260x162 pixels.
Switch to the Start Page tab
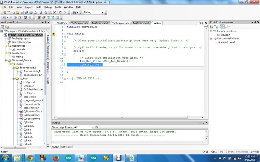(x=62, y=23)
